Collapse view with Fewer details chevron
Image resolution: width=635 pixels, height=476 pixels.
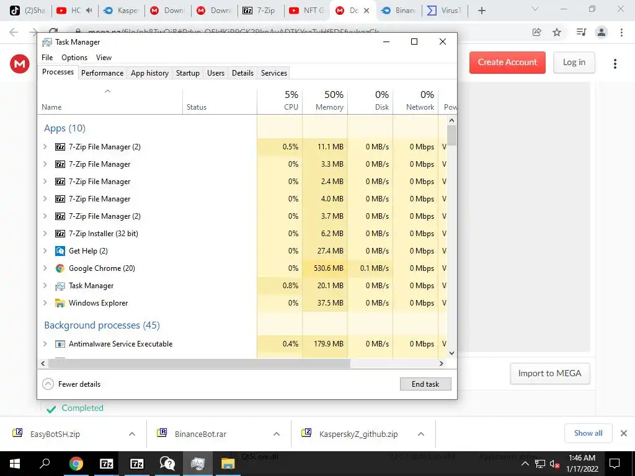tap(48, 384)
